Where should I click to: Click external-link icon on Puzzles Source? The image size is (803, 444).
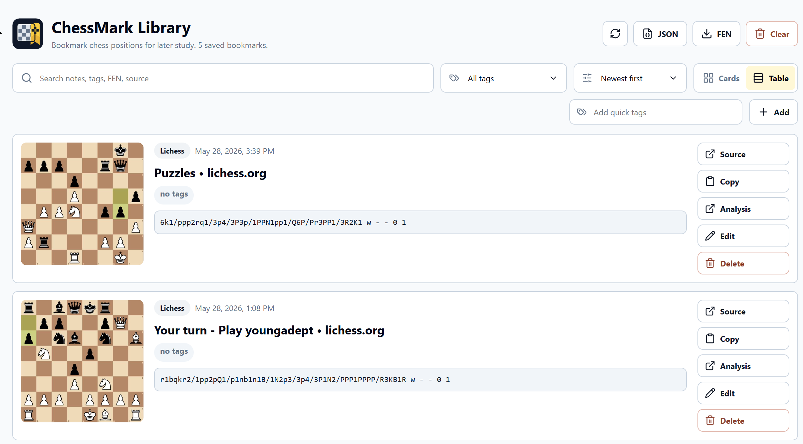point(710,154)
